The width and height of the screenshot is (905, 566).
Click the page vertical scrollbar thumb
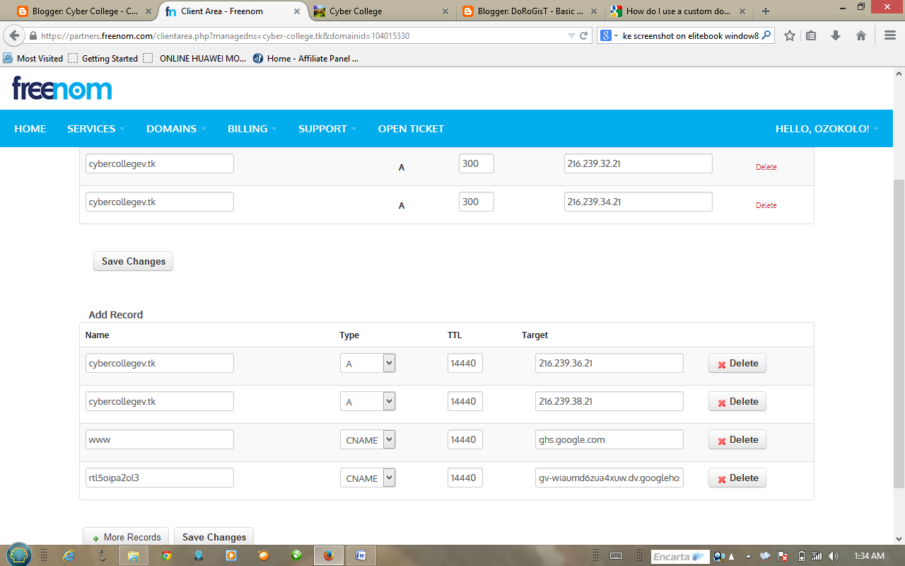(x=899, y=334)
